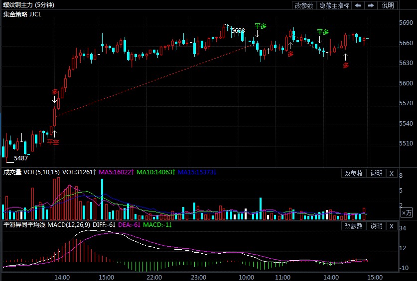Click the 5693 high price marker
This screenshot has height=281, width=417.
[238, 31]
